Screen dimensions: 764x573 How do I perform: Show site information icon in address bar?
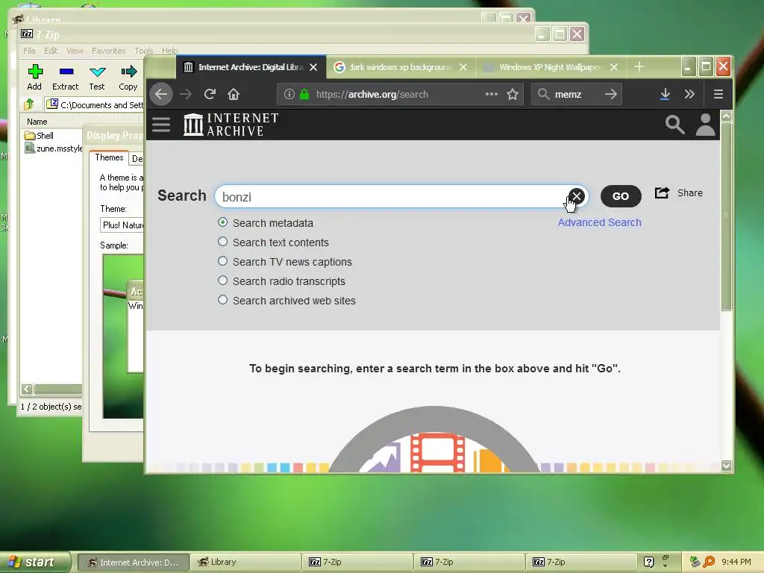click(289, 94)
